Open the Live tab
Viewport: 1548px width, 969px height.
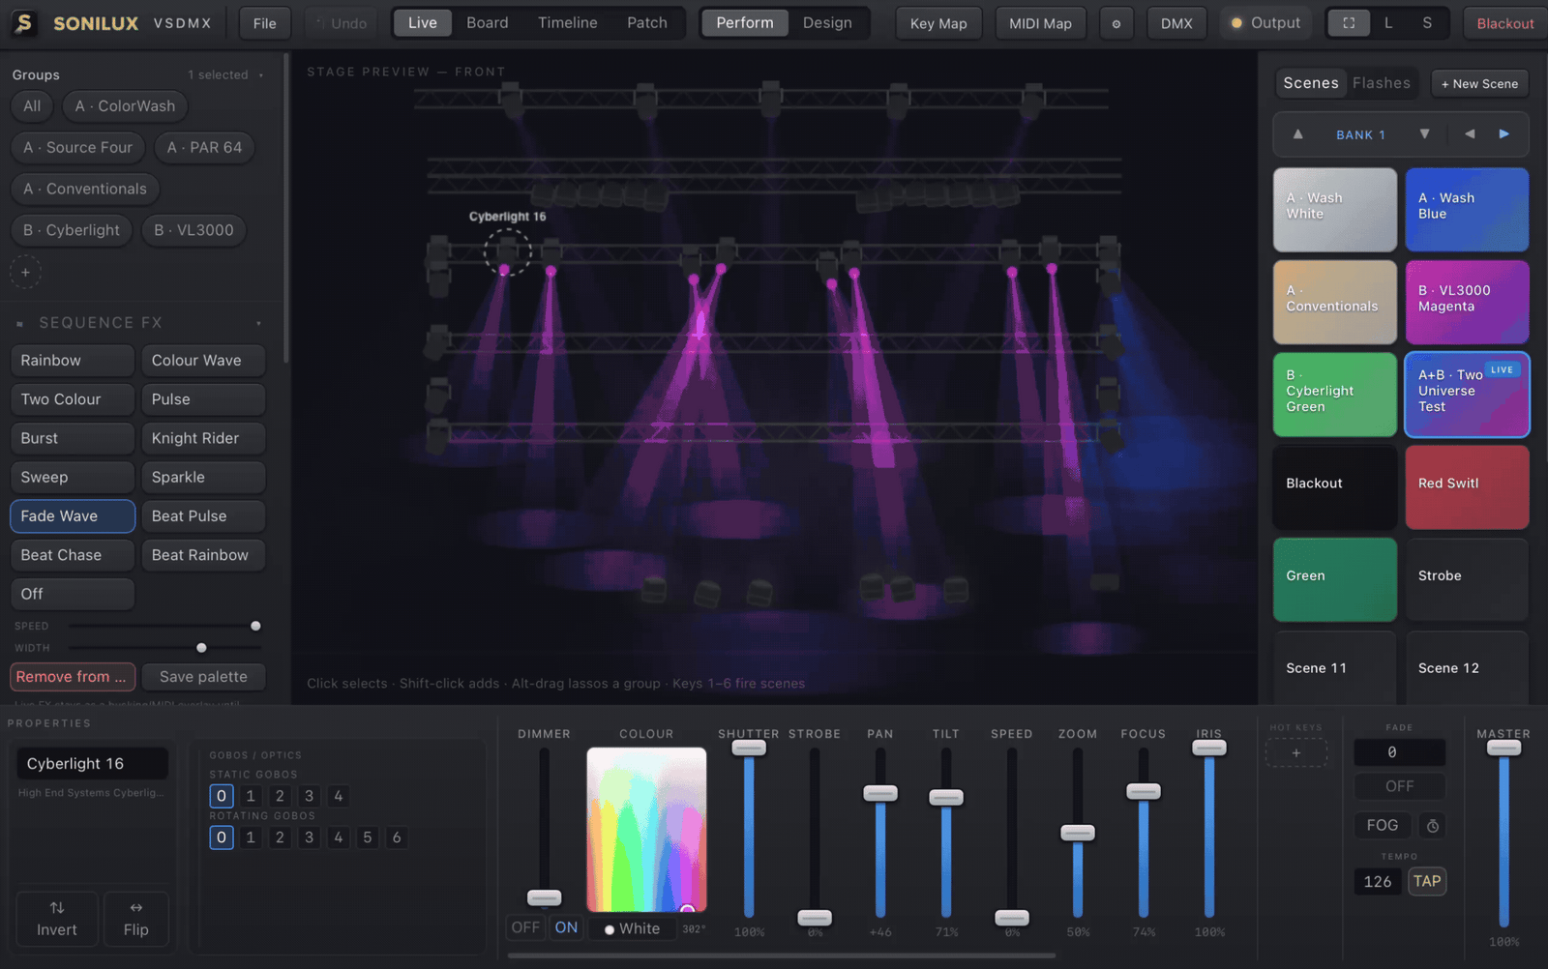coord(423,23)
